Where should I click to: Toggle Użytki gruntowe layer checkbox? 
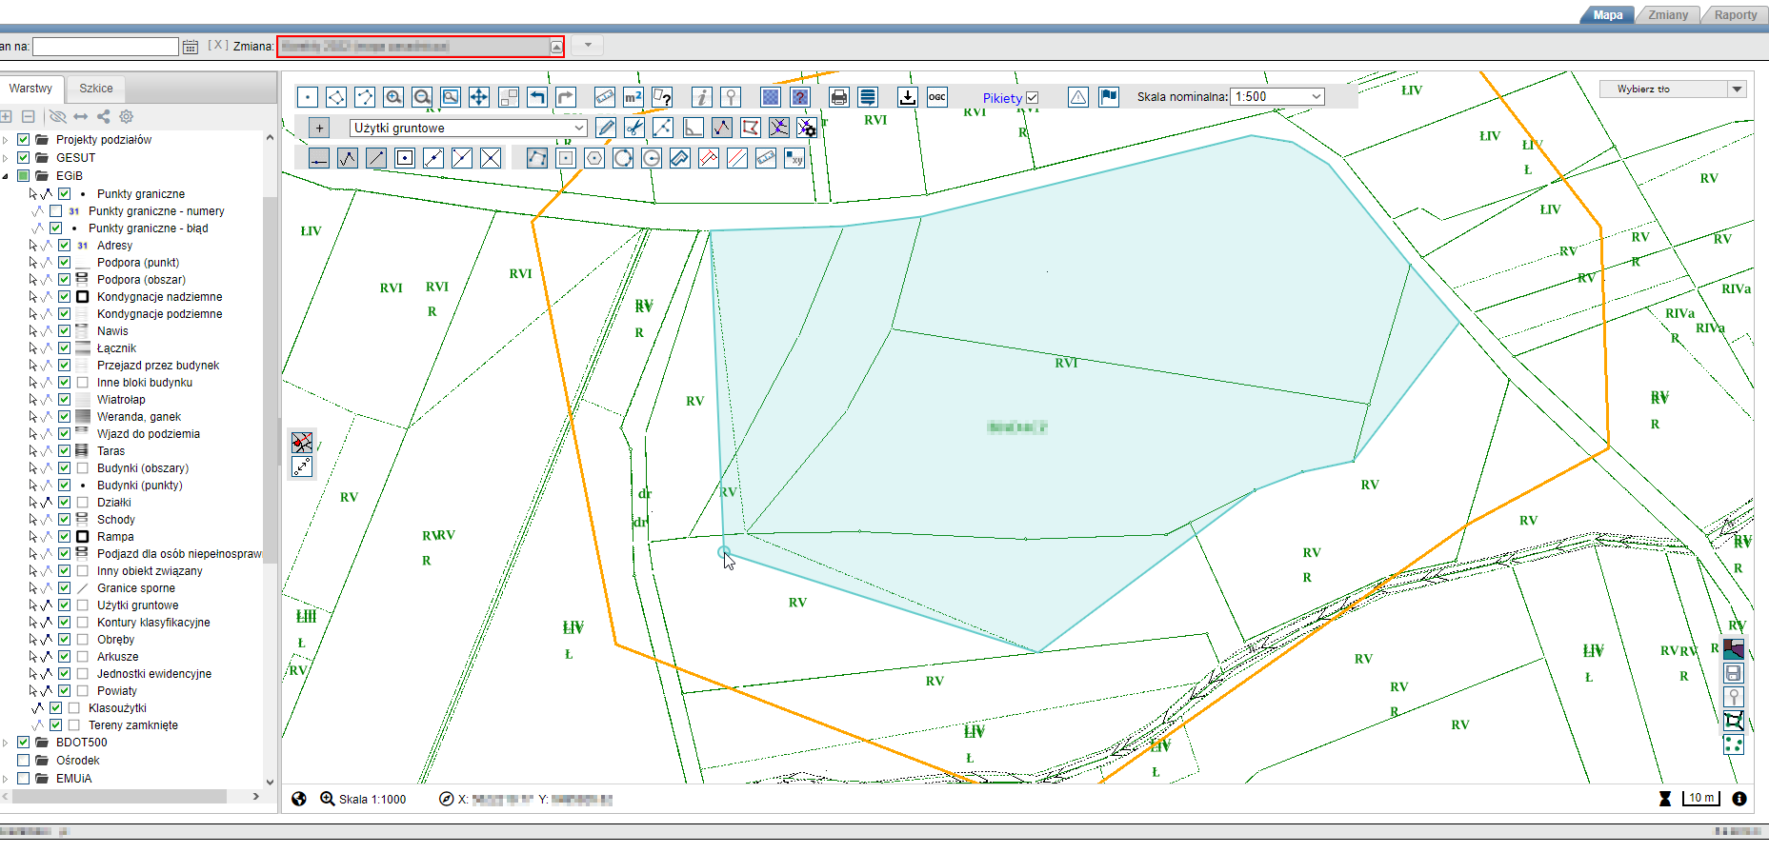pyautogui.click(x=64, y=605)
